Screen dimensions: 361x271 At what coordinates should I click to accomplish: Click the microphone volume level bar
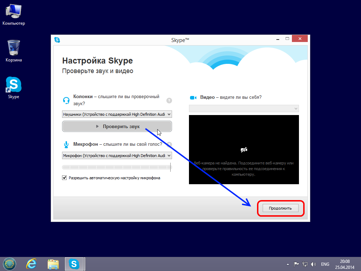117,167
